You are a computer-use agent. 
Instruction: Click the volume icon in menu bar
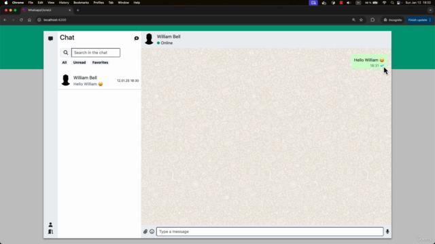[x=349, y=3]
